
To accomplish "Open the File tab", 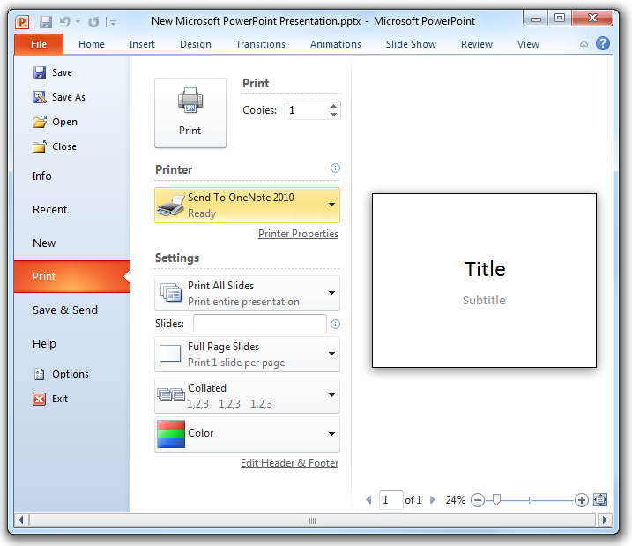I will (x=39, y=44).
